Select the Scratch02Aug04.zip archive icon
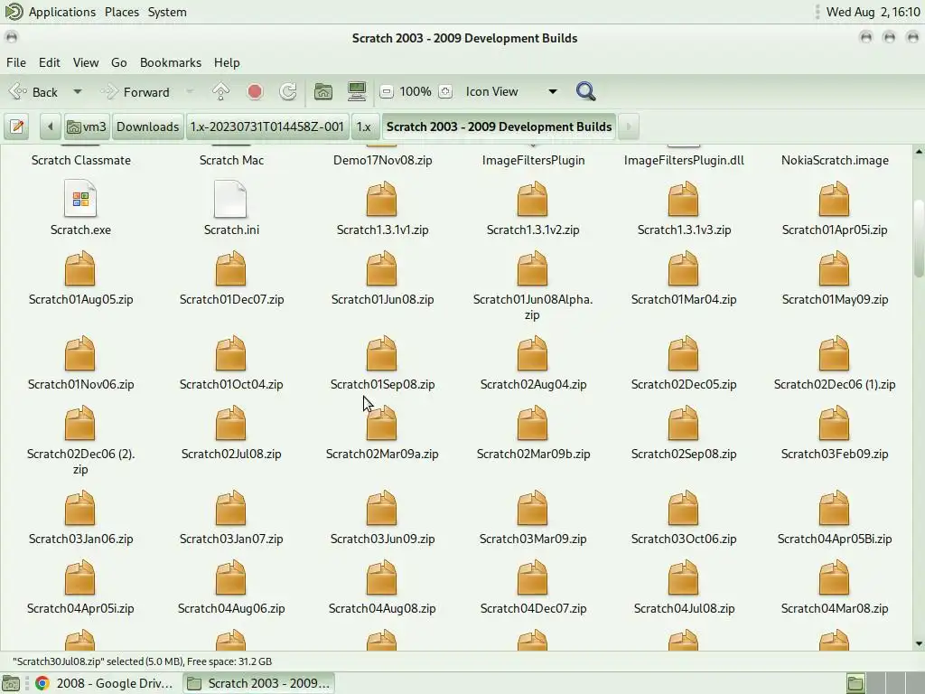925x694 pixels. click(533, 353)
